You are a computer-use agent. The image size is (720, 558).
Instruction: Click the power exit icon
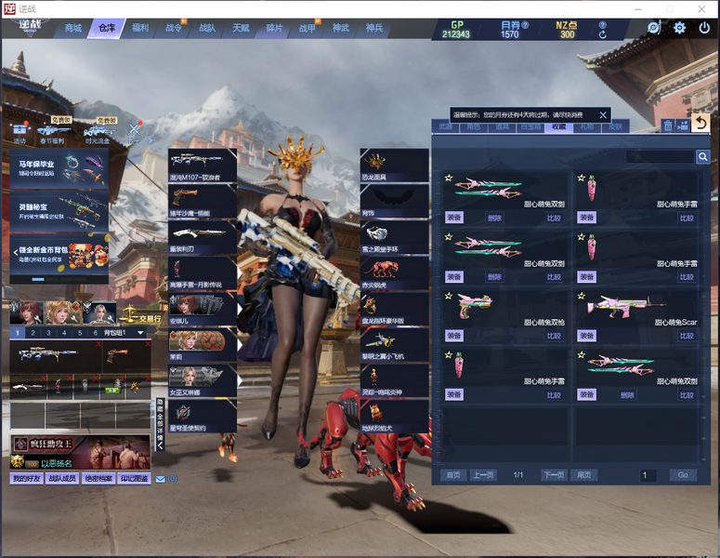(704, 28)
